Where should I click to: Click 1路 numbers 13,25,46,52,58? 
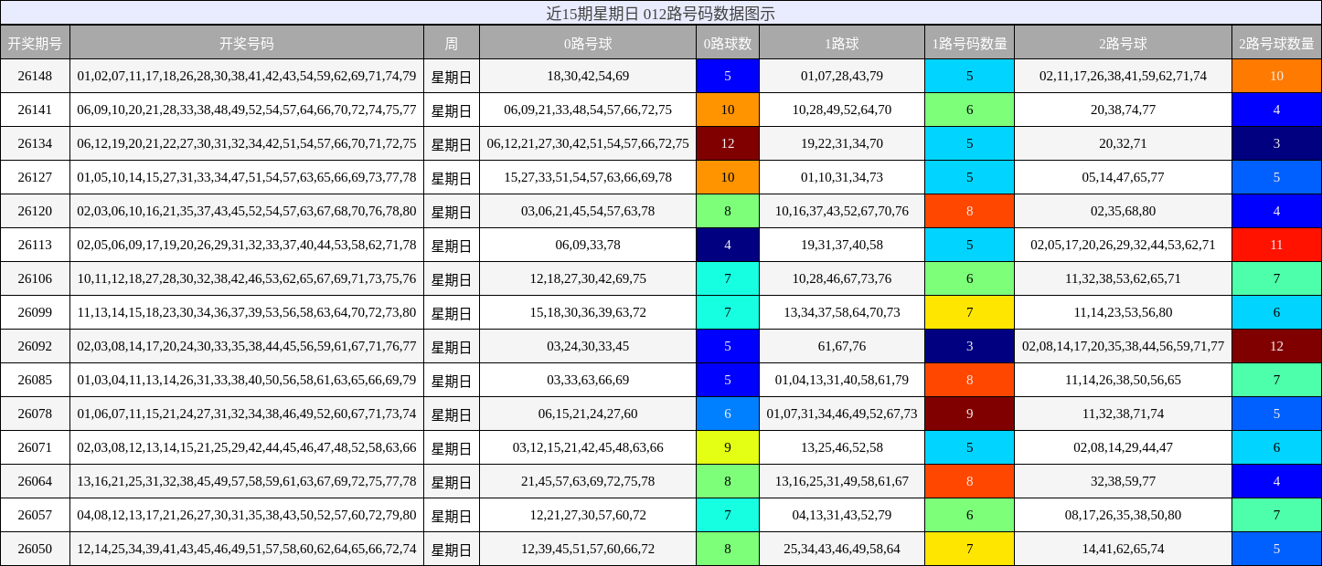pos(842,447)
